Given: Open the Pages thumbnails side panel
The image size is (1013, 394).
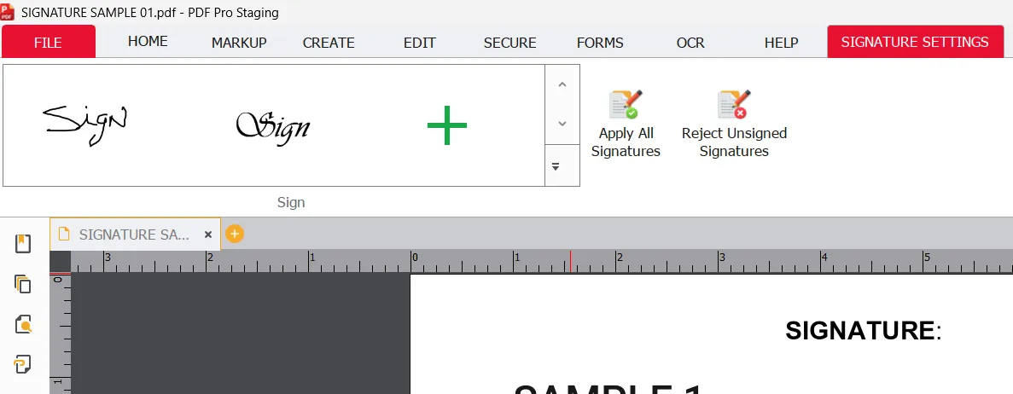Looking at the screenshot, I should pyautogui.click(x=23, y=283).
